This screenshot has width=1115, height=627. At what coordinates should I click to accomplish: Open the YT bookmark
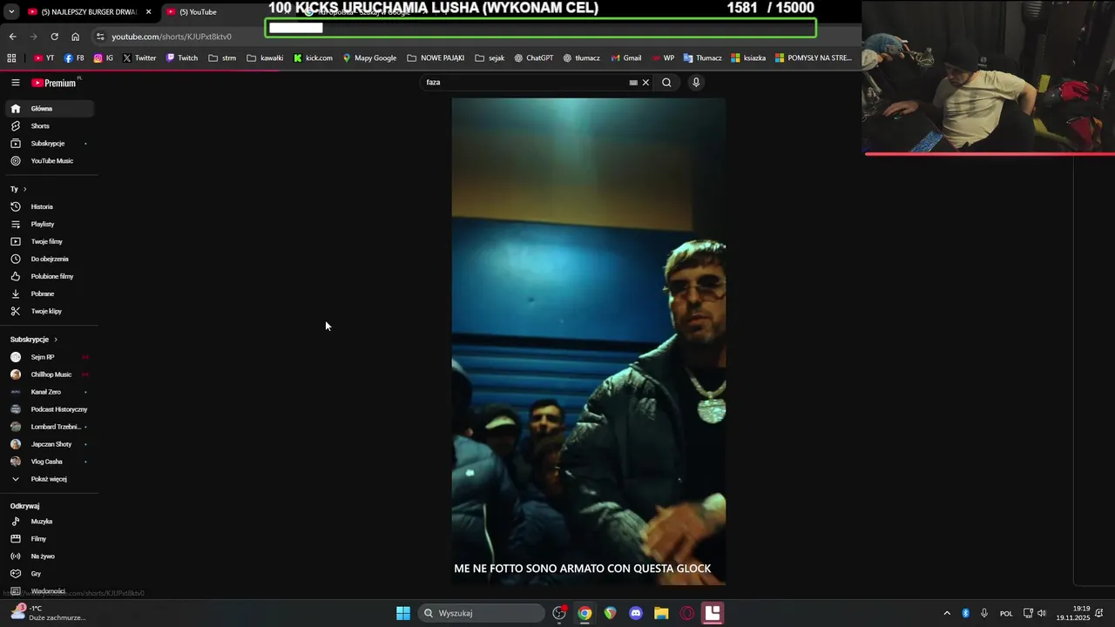44,58
